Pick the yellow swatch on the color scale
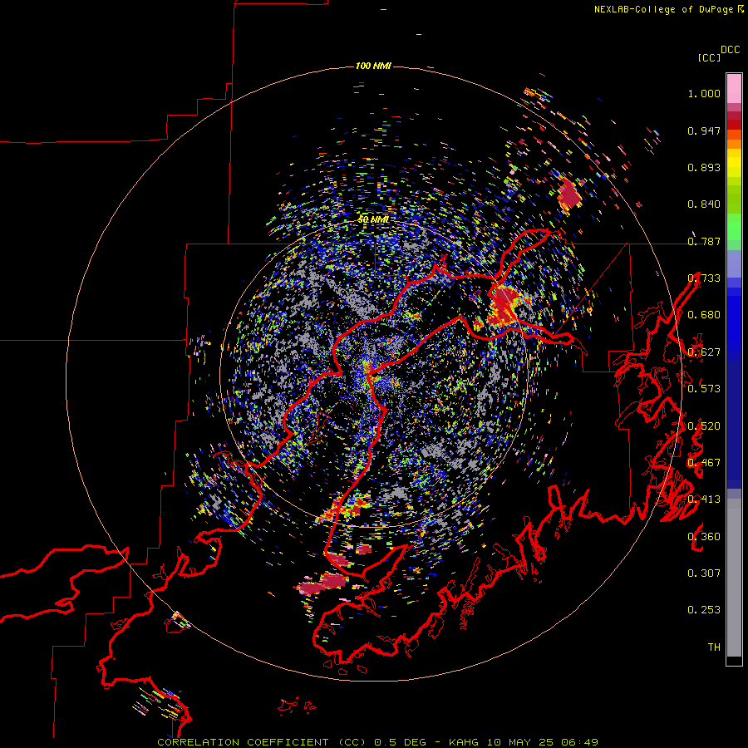 tap(734, 163)
